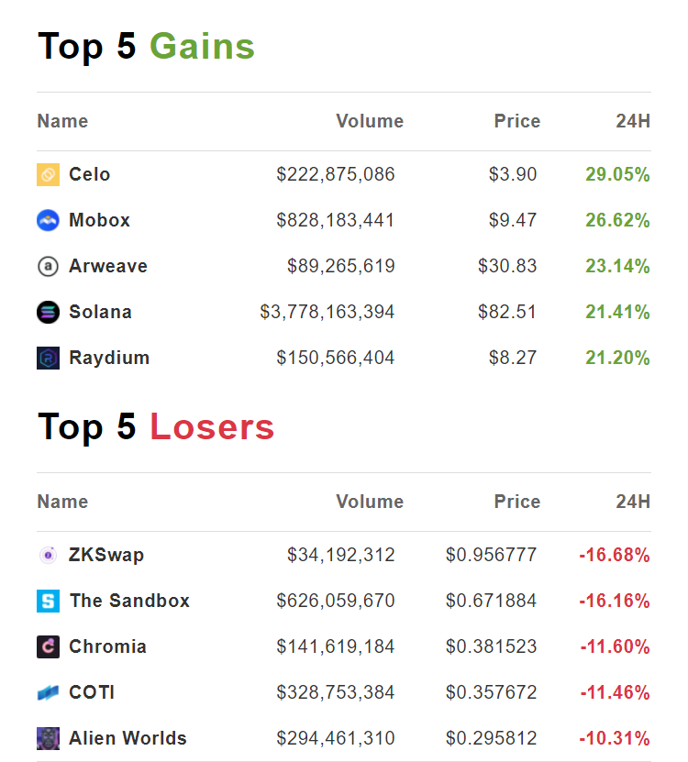Open the Celo name link

(x=89, y=174)
